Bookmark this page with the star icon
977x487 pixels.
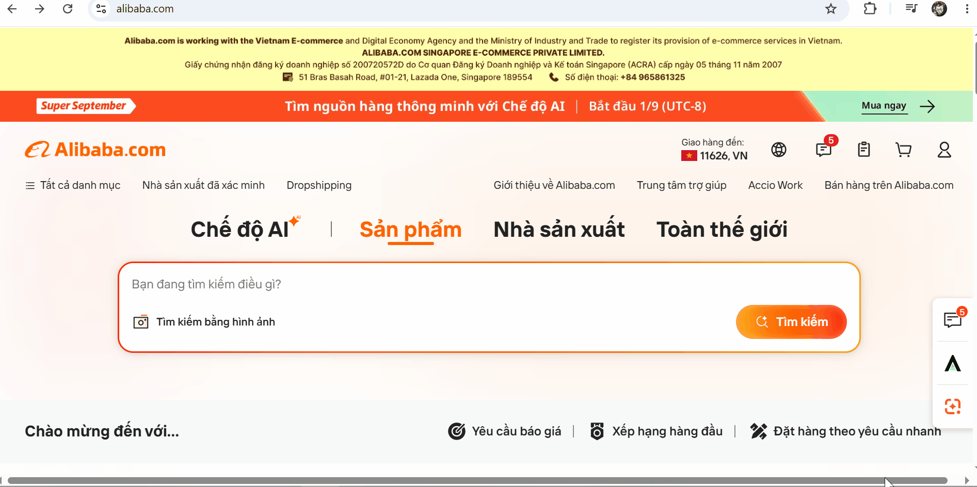[831, 9]
